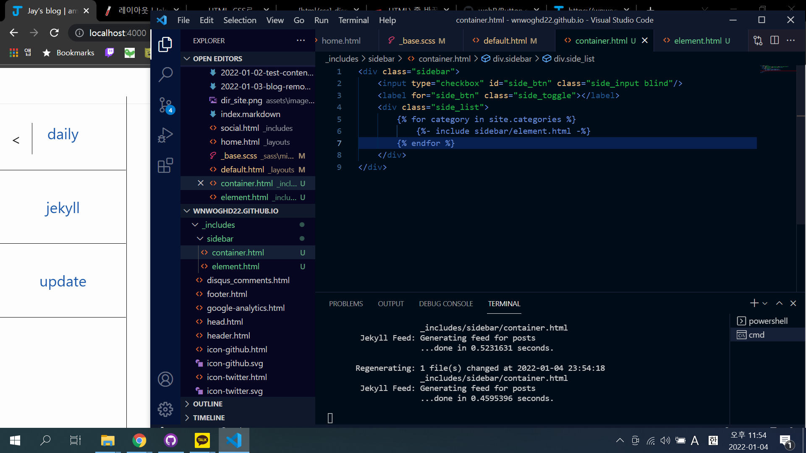Select the powershell terminal instance

(767, 321)
